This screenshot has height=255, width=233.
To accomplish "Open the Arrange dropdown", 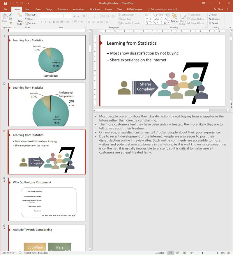I will pyautogui.click(x=174, y=19).
